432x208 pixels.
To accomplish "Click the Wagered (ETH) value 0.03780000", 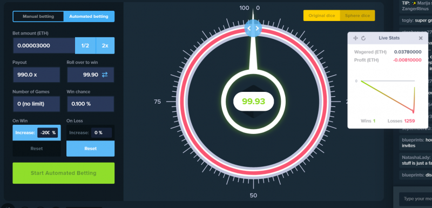I will tap(408, 52).
